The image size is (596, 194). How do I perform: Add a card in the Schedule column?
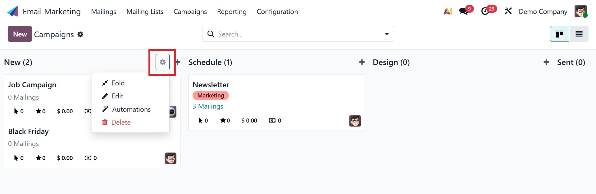362,62
